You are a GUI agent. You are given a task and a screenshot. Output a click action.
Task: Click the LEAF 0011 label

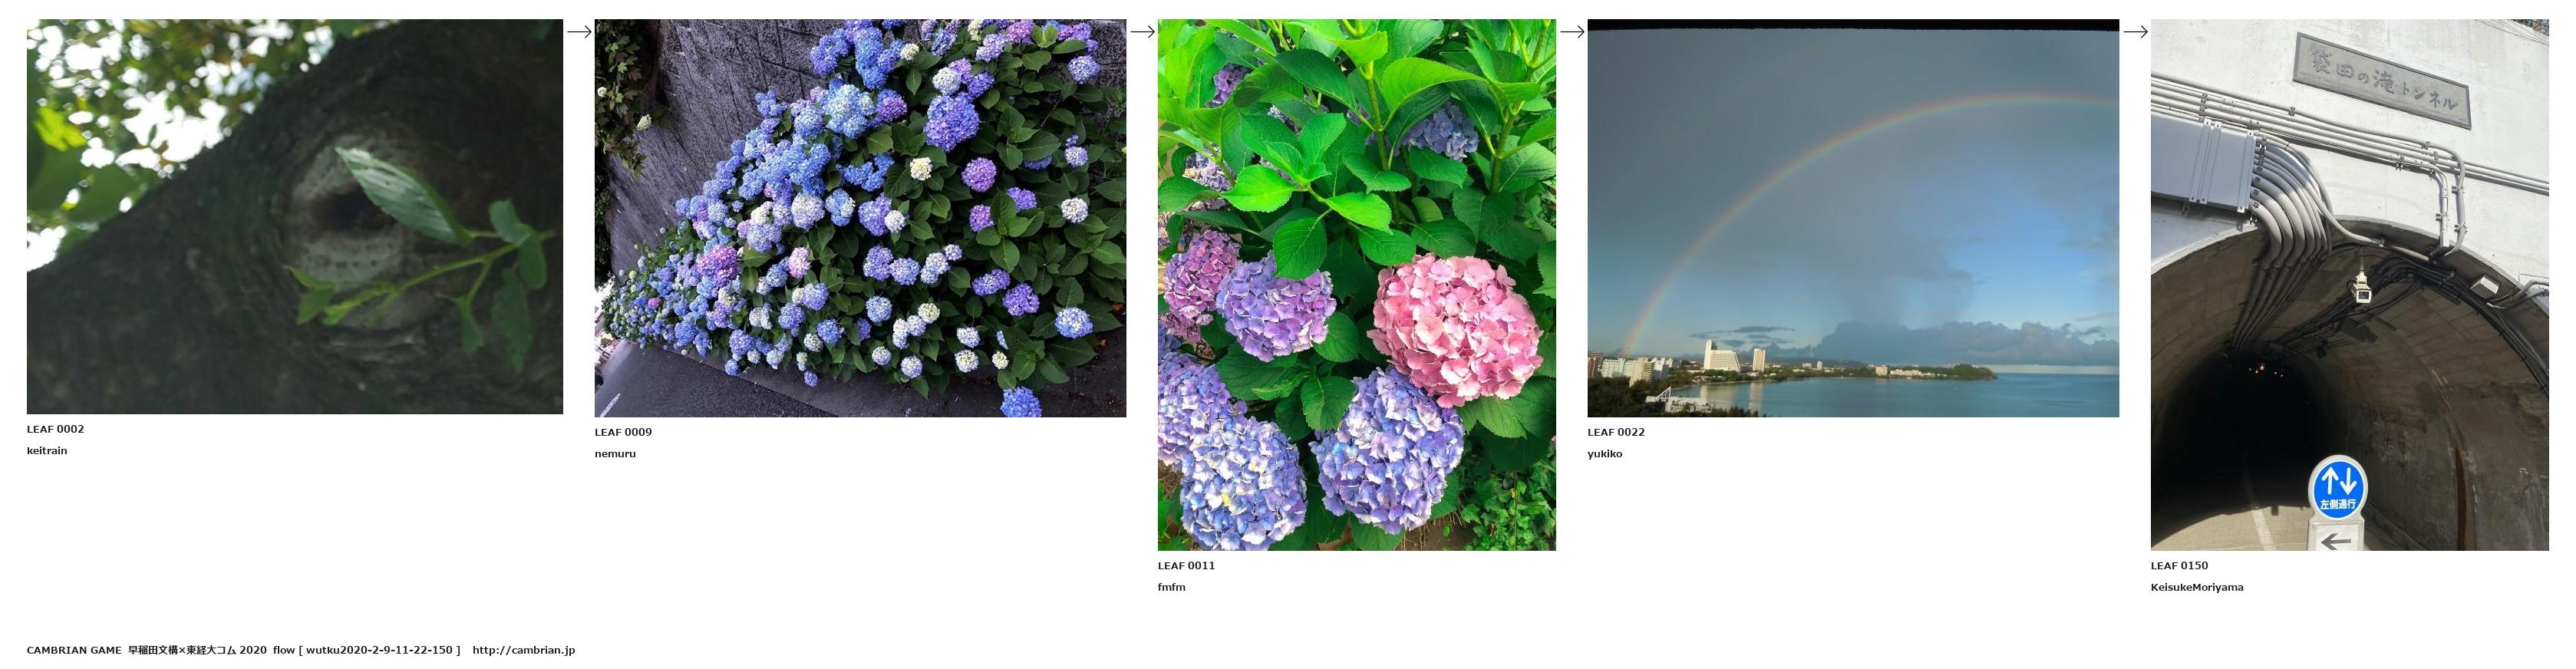click(1186, 565)
